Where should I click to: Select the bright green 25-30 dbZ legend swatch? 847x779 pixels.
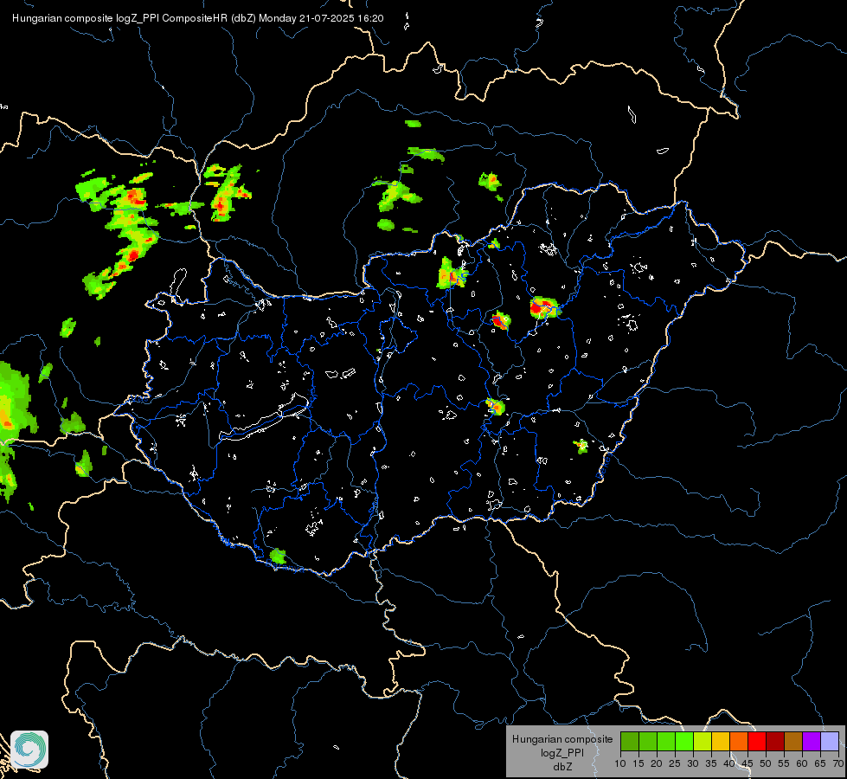(x=683, y=741)
